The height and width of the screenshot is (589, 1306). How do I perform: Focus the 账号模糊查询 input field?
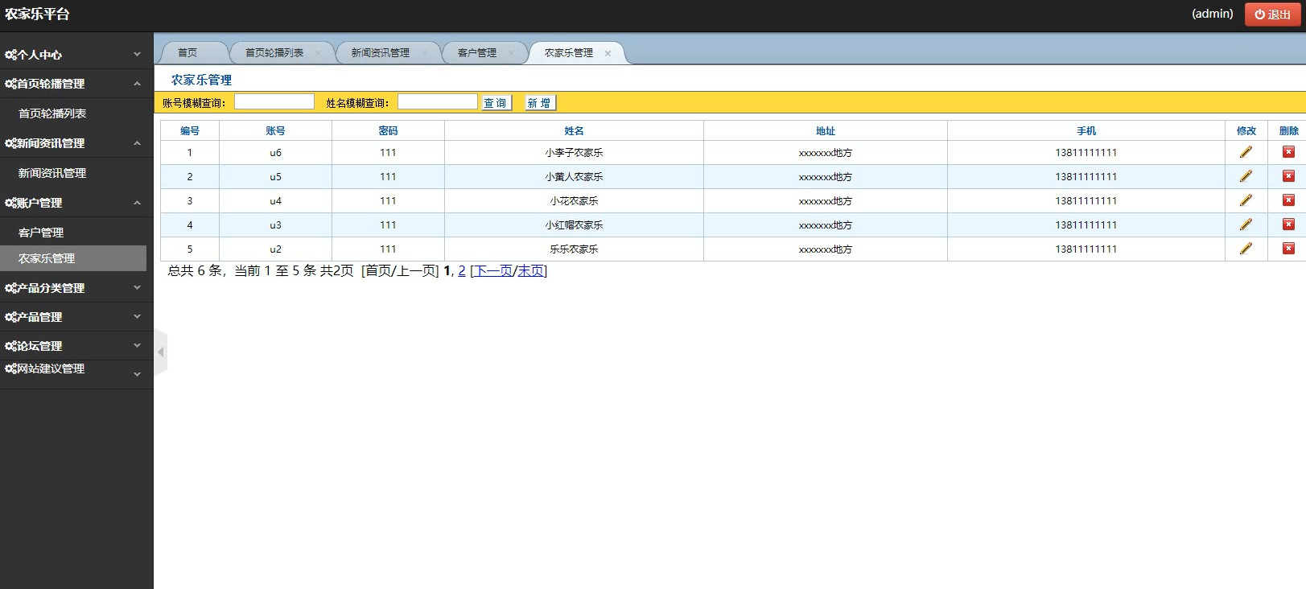click(274, 101)
